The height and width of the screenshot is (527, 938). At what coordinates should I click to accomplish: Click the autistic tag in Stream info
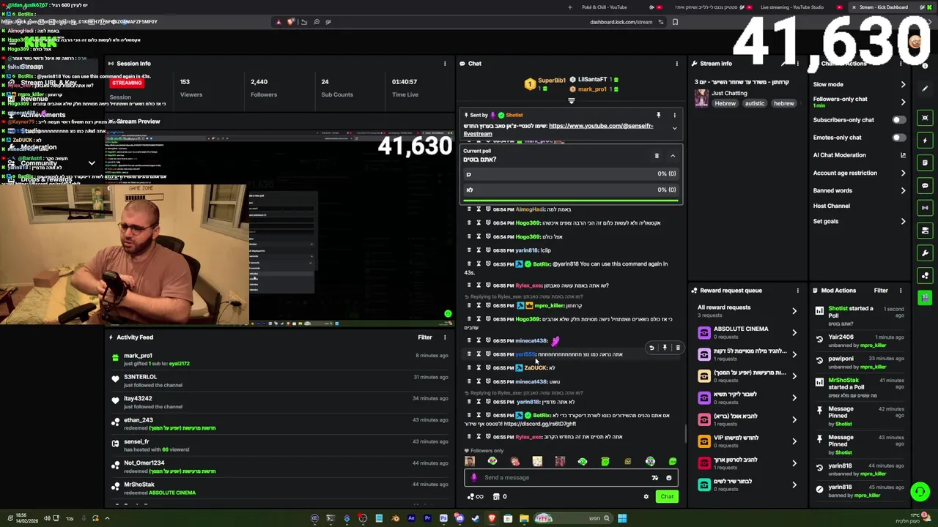coord(754,104)
